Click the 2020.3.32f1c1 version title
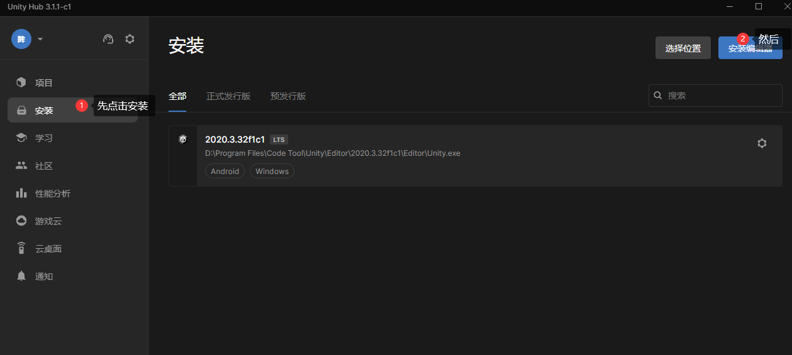 click(x=235, y=139)
